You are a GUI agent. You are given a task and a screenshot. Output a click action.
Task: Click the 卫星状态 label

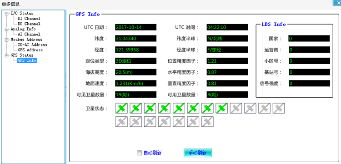coord(96,109)
